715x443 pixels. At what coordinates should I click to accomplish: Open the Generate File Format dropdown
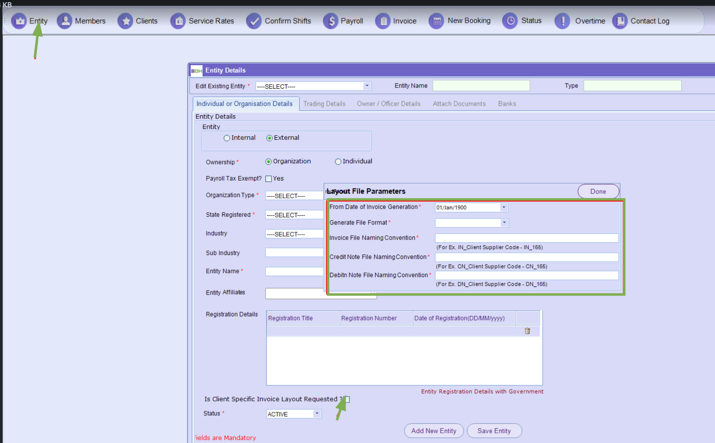pos(504,223)
